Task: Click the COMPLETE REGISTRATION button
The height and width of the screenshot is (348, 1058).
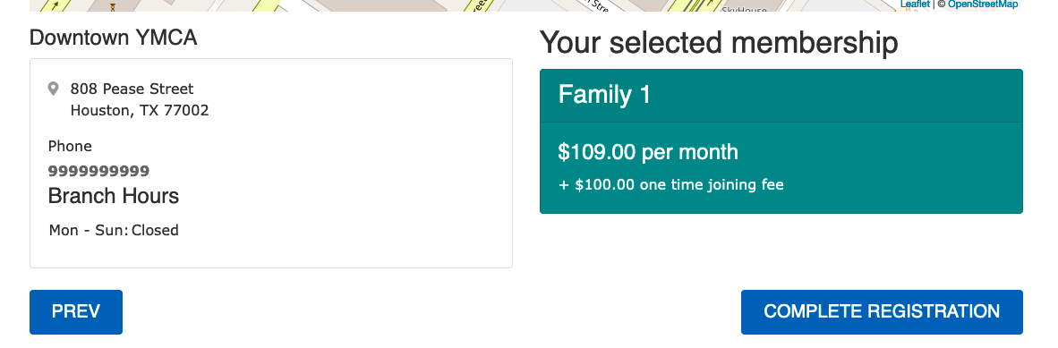Action: pos(882,311)
